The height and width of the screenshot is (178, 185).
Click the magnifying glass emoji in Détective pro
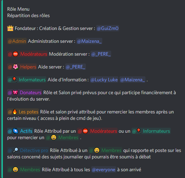coord(15,150)
